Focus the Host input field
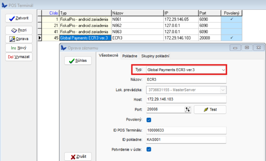The width and height of the screenshot is (266, 161). [186, 99]
